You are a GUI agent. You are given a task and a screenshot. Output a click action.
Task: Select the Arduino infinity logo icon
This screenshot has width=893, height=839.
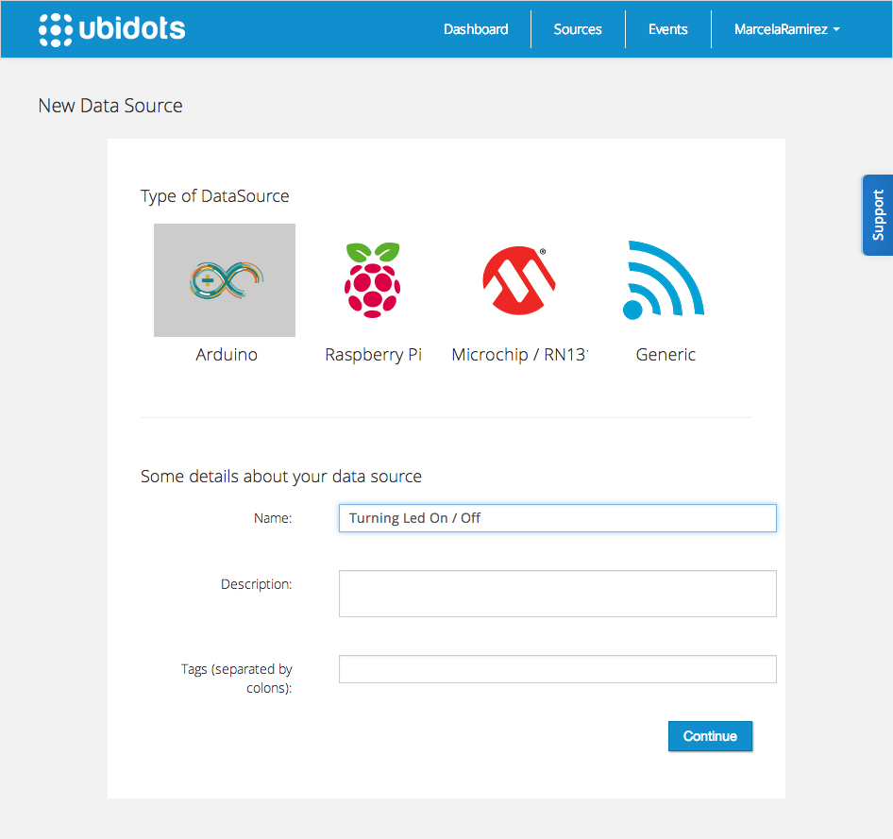click(227, 280)
